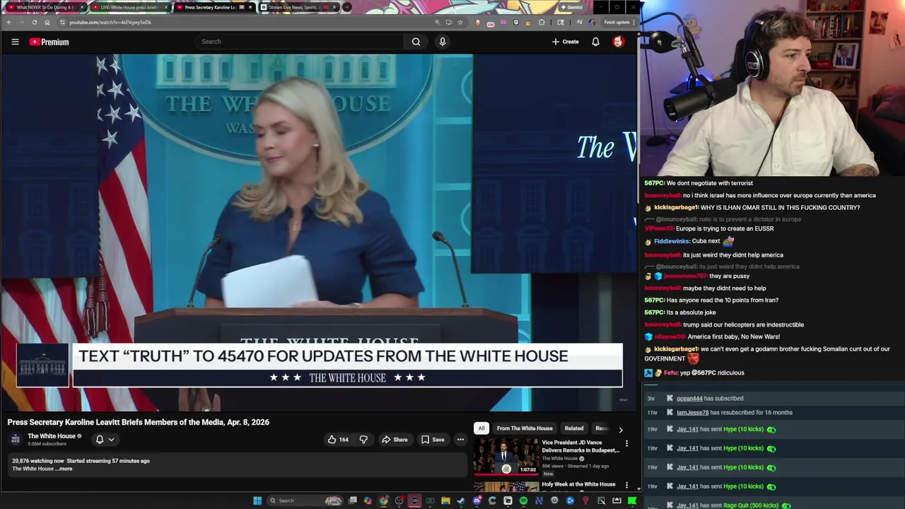Open Chrome from the taskbar

tap(383, 501)
